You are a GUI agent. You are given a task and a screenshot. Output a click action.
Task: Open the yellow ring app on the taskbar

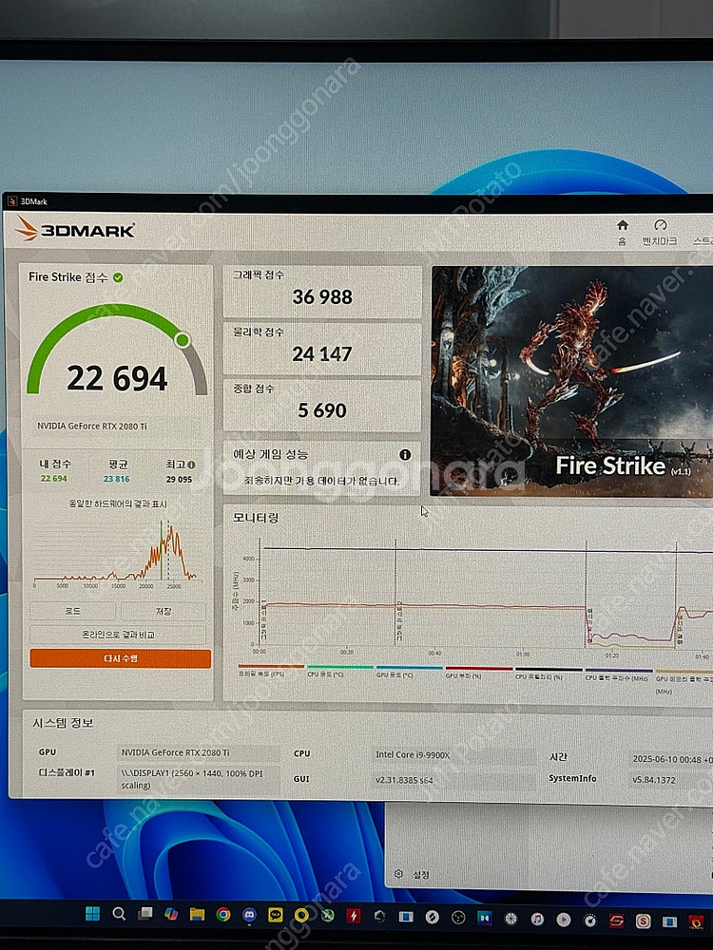301,916
